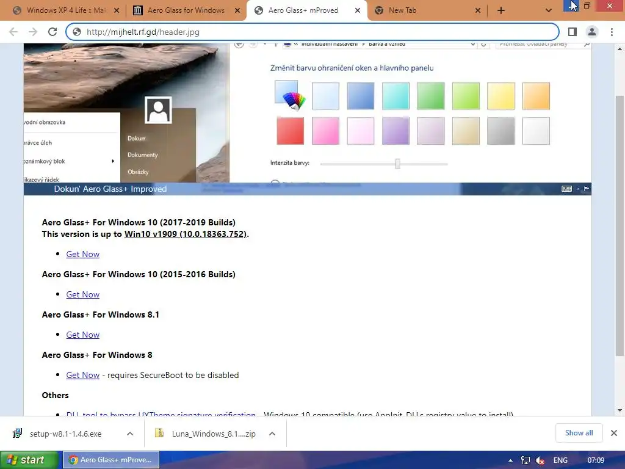Image resolution: width=625 pixels, height=469 pixels.
Task: Click the Intenzita barvy slider handle
Action: [x=397, y=164]
